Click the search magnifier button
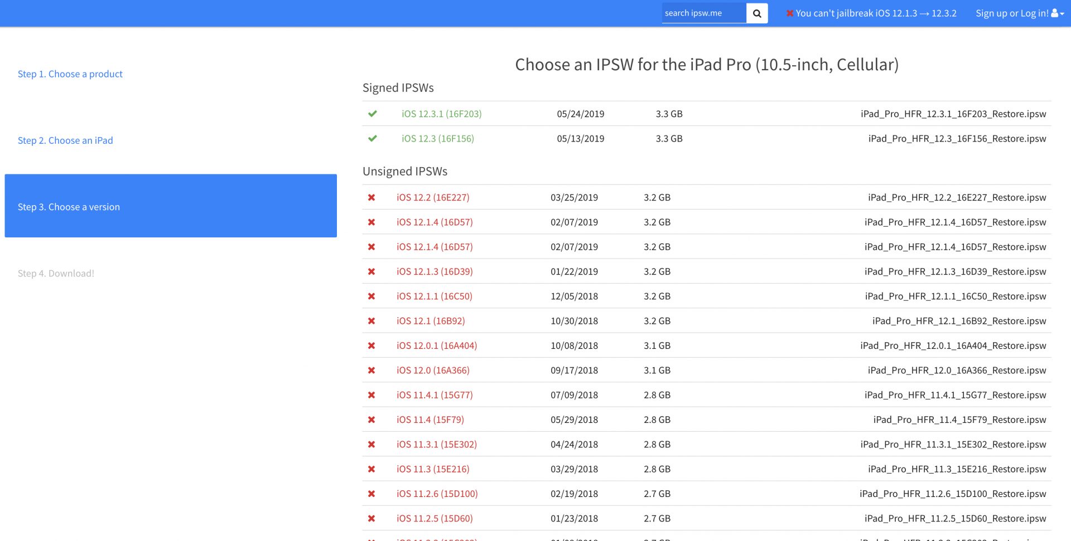The width and height of the screenshot is (1071, 541). tap(757, 13)
